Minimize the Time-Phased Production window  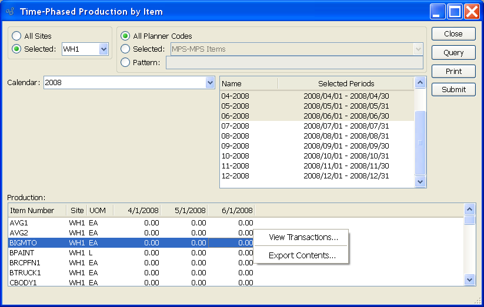click(438, 11)
